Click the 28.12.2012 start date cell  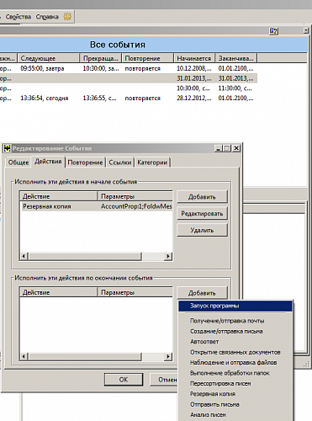(194, 99)
